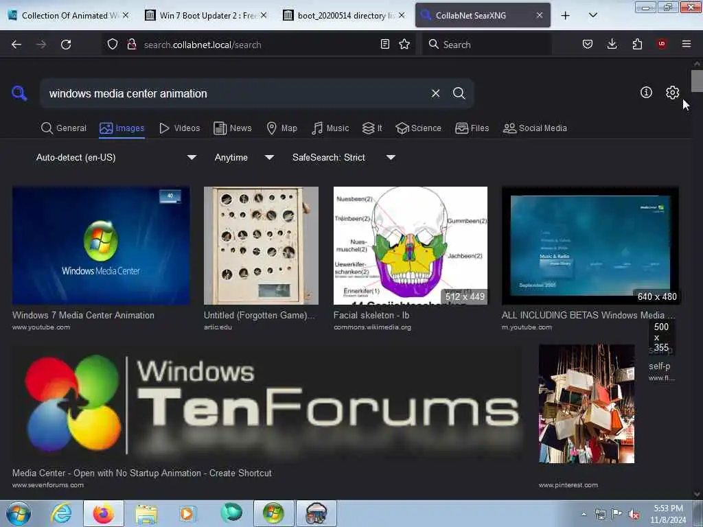This screenshot has height=527, width=703.
Task: Click the www.pinterest.com source text
Action: point(568,485)
